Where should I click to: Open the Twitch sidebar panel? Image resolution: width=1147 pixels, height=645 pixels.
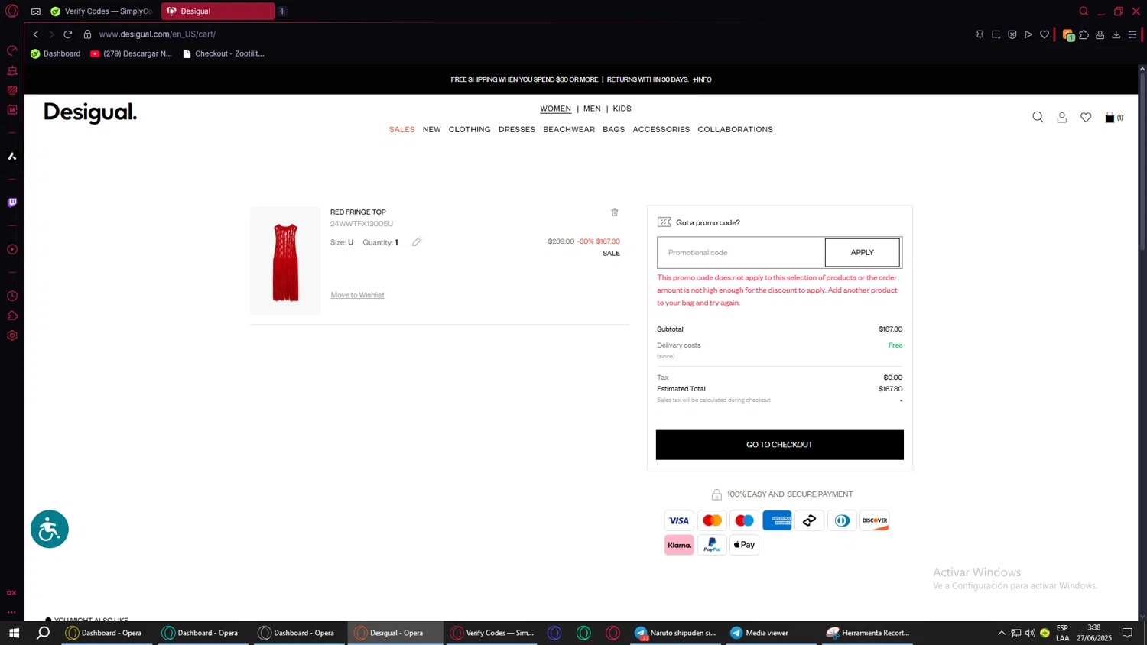pyautogui.click(x=12, y=203)
